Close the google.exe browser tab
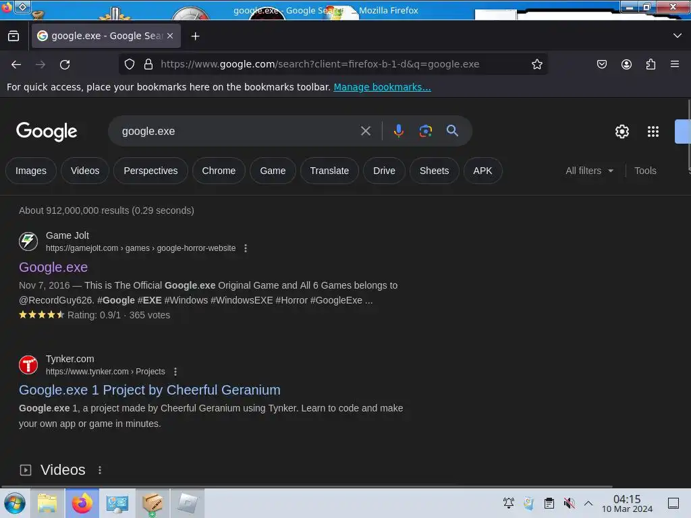 [170, 36]
